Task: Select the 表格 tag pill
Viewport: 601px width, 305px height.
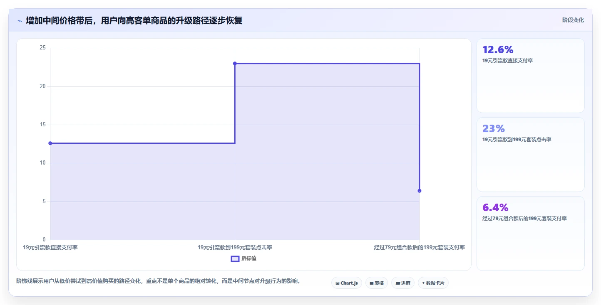Action: click(x=377, y=283)
